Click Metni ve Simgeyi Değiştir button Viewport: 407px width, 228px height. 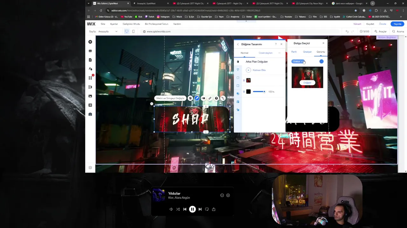pyautogui.click(x=170, y=98)
